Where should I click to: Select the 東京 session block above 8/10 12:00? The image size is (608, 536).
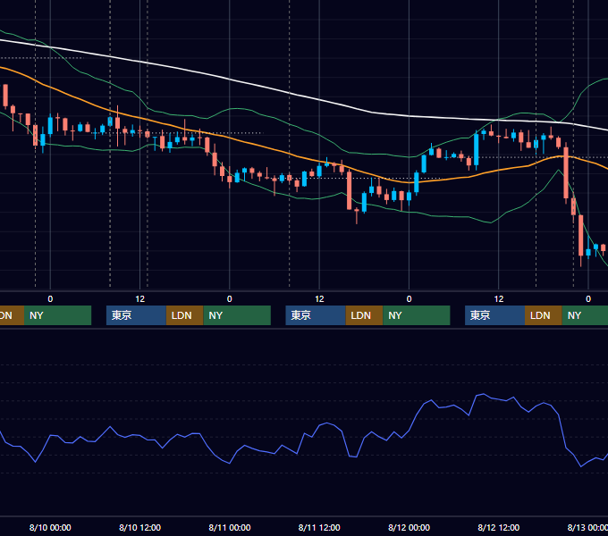136,315
